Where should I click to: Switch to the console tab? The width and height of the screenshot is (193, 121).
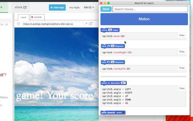[x=37, y=17]
